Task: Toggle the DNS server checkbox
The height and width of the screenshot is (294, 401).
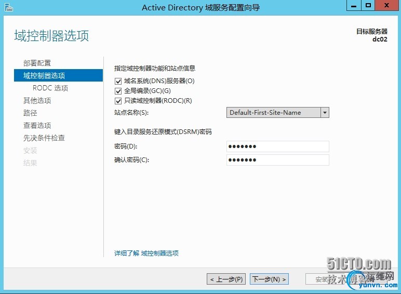Action: (x=118, y=82)
